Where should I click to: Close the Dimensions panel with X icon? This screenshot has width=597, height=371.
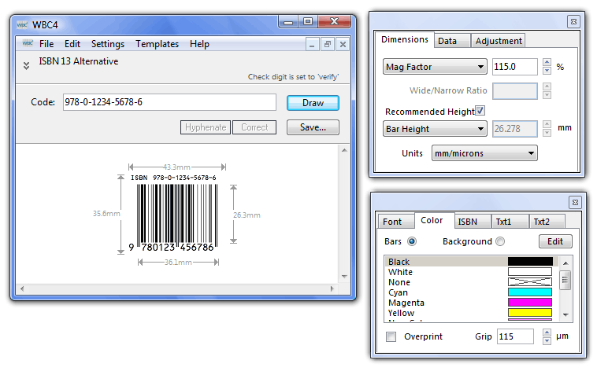pyautogui.click(x=573, y=22)
